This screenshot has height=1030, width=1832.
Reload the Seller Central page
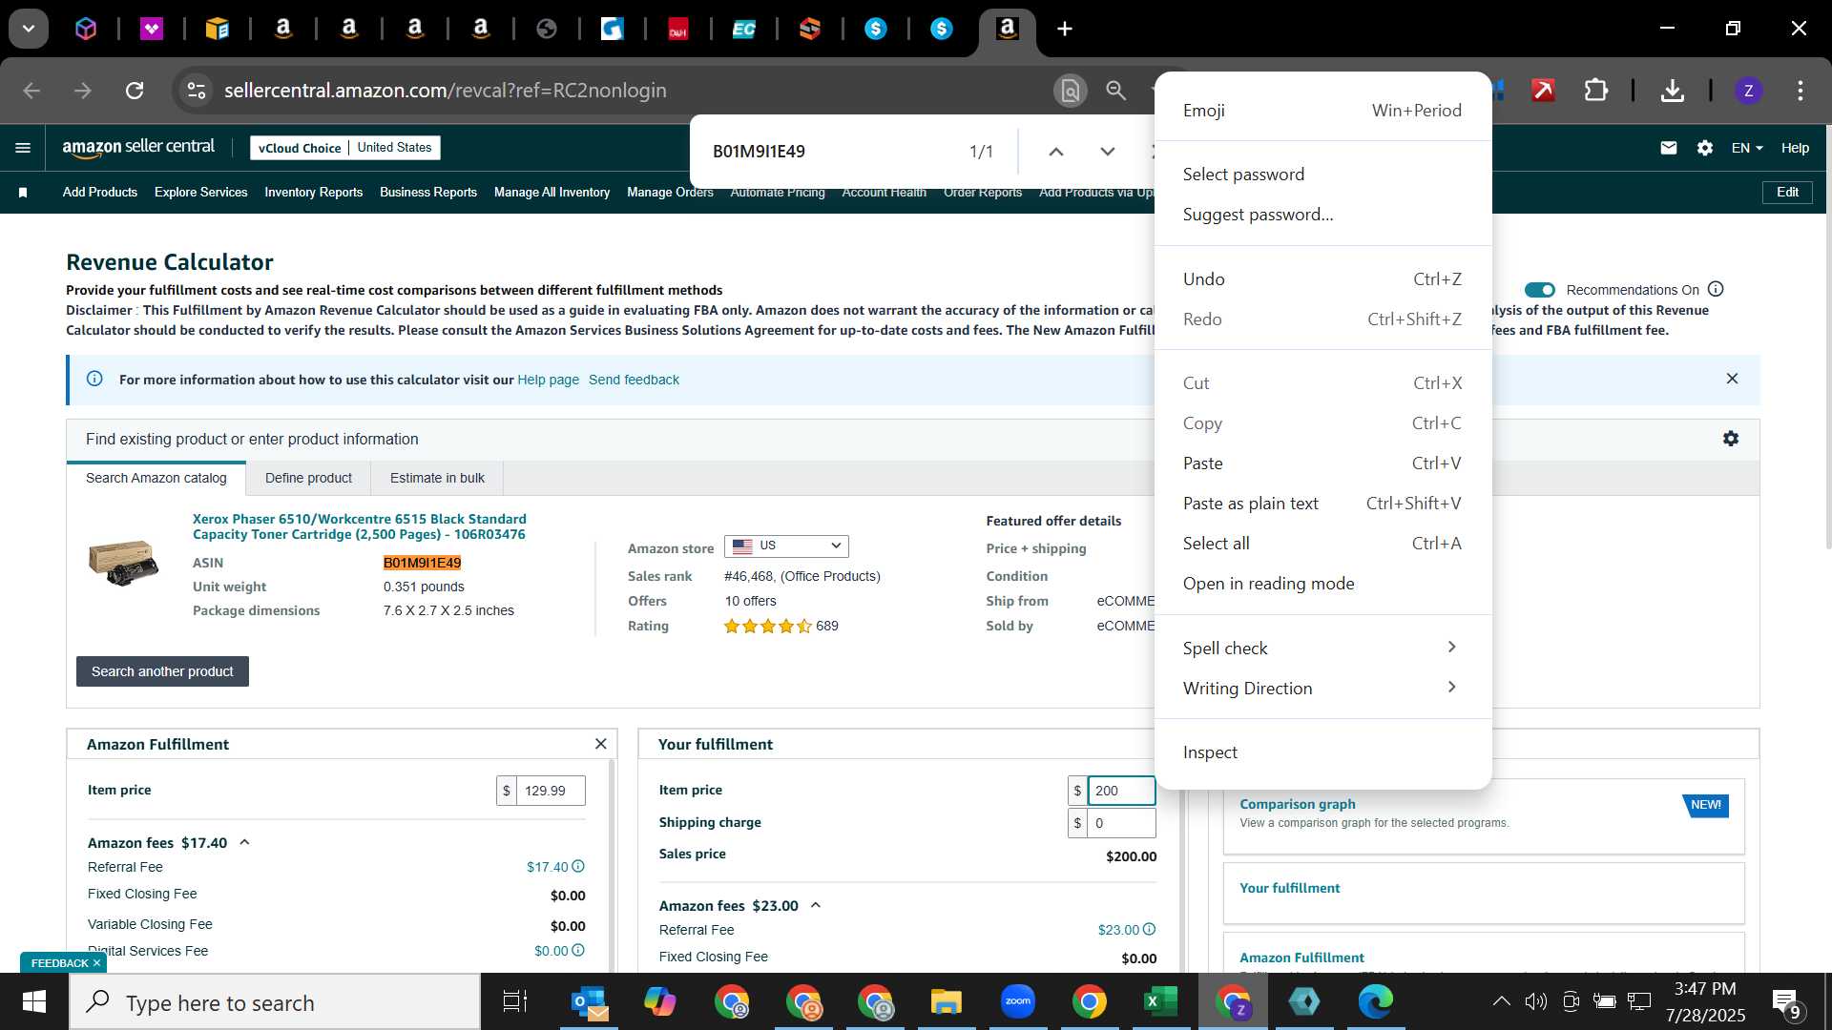pyautogui.click(x=135, y=91)
